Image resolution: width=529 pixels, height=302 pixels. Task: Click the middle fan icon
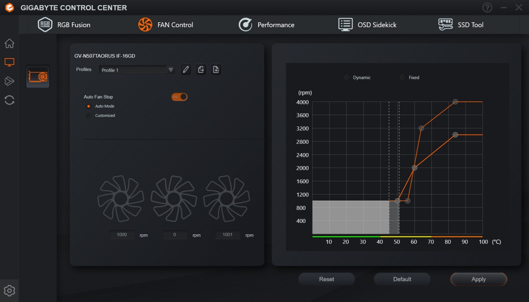(174, 198)
